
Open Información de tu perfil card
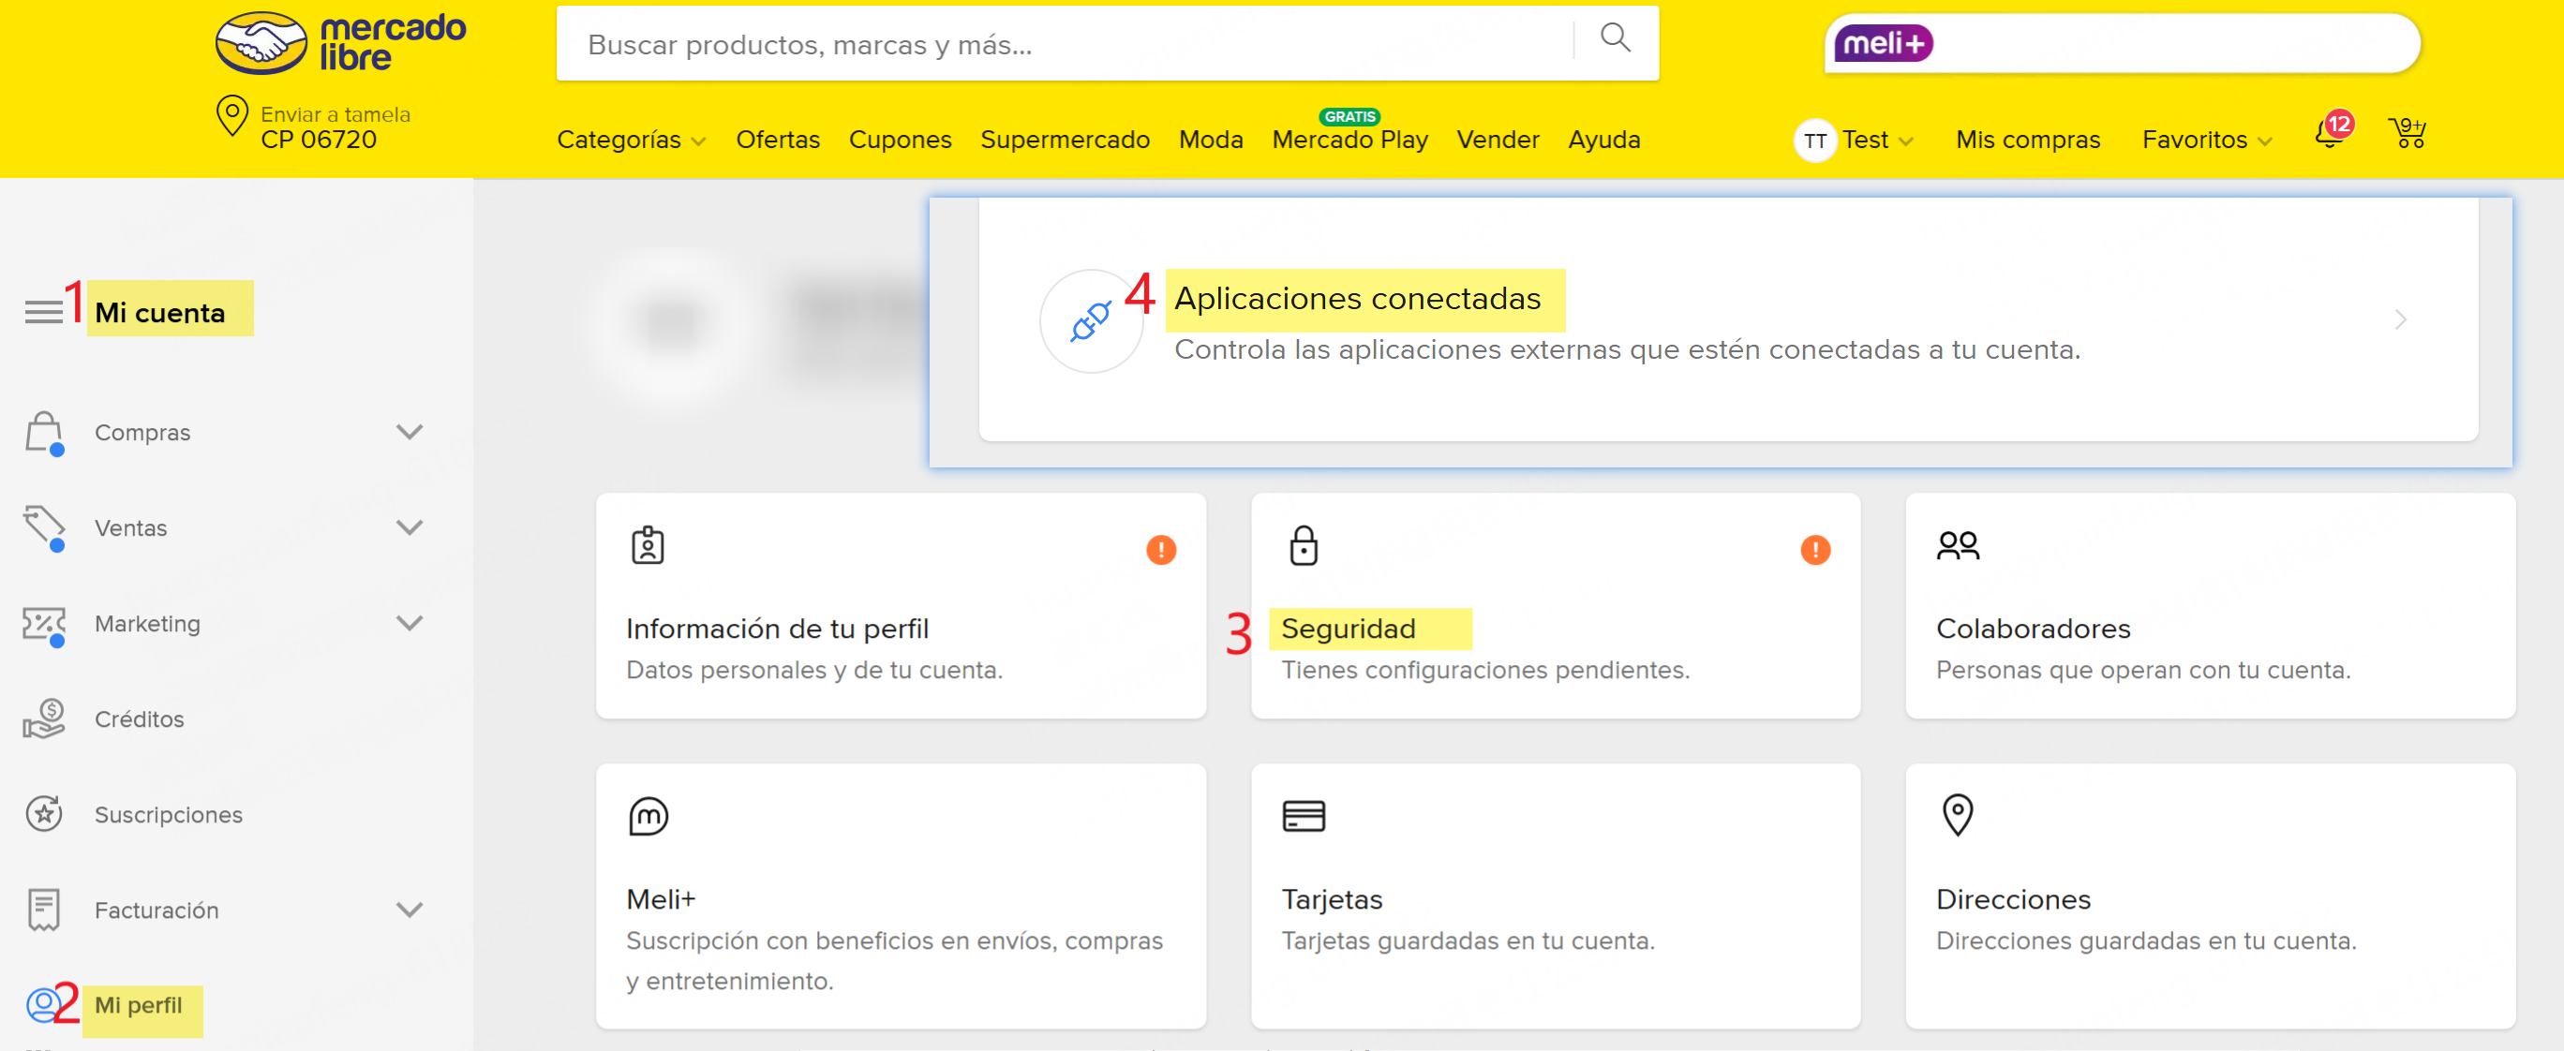[x=901, y=605]
